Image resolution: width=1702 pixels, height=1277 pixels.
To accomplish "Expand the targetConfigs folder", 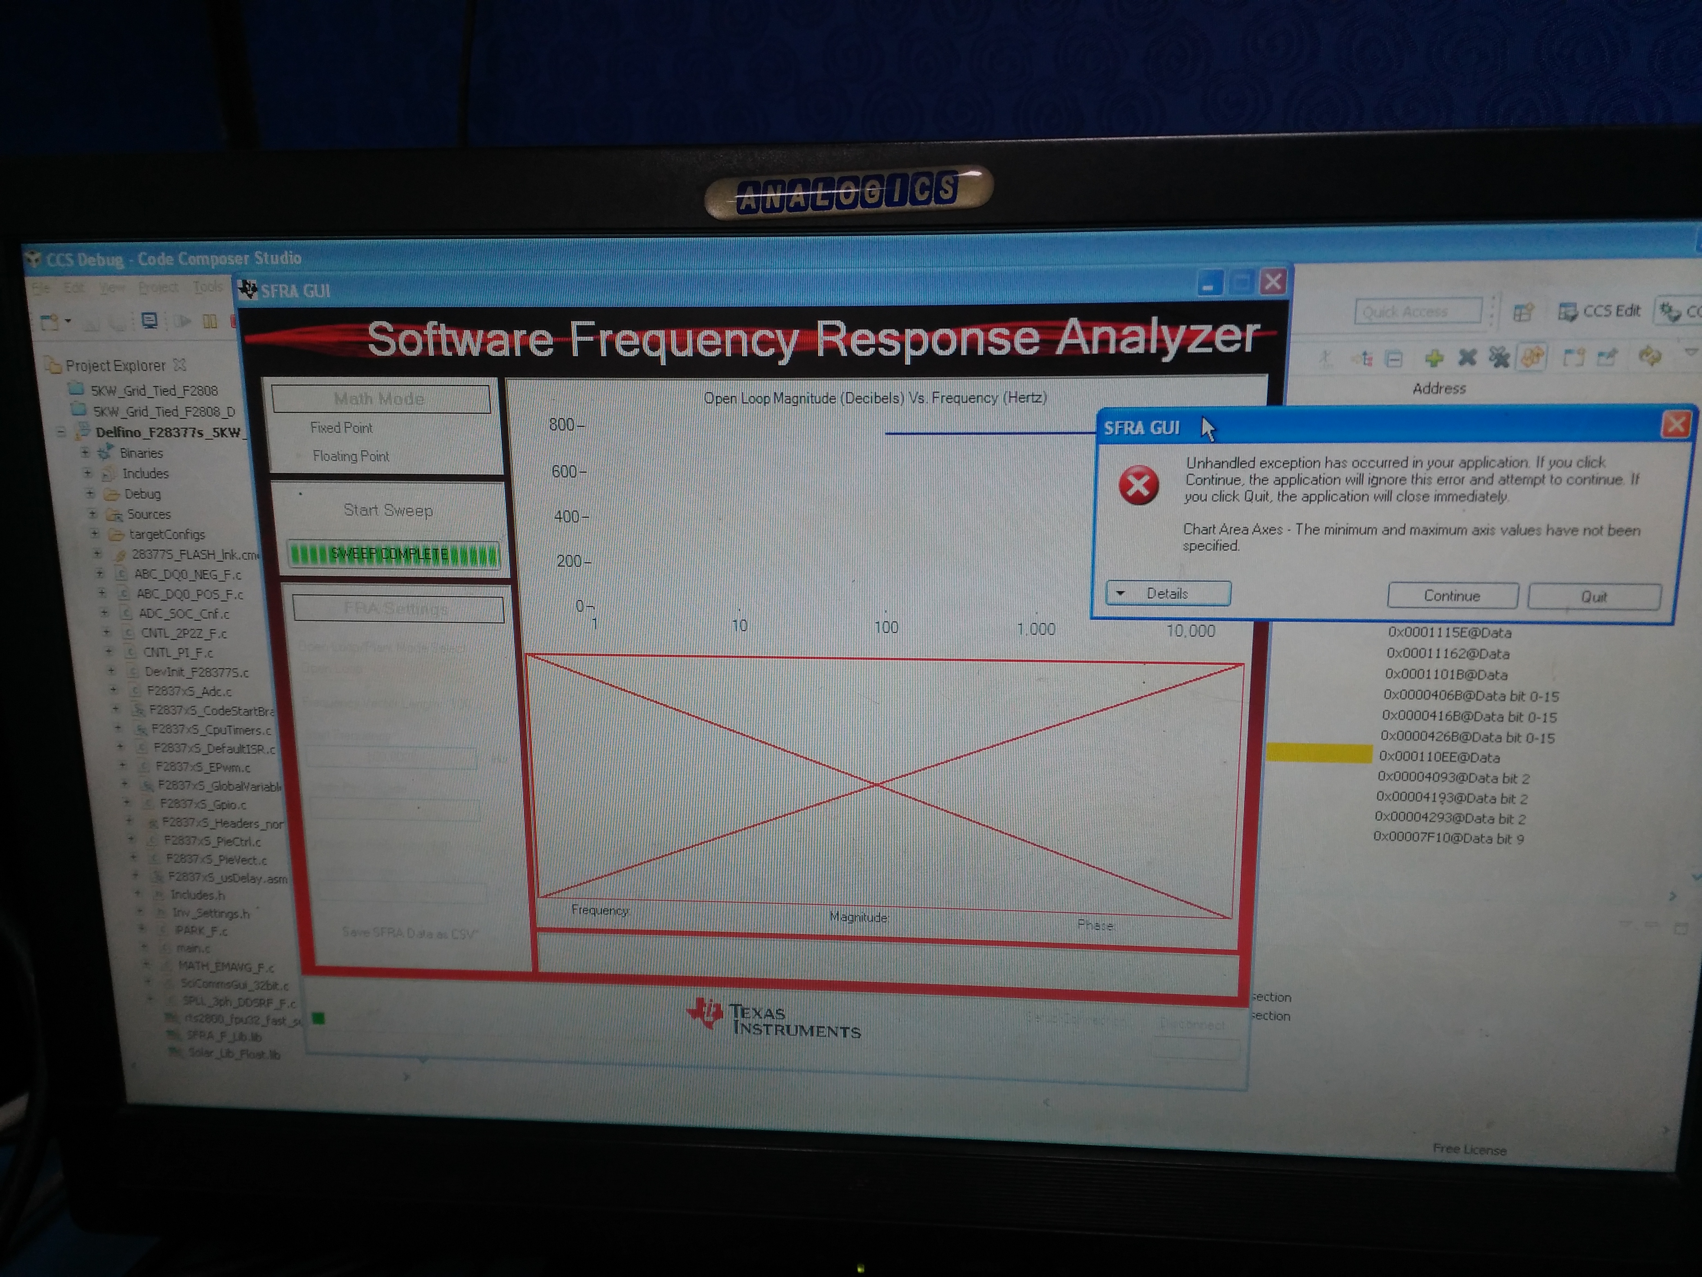I will [95, 533].
